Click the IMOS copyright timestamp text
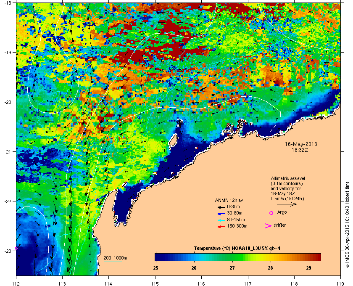Viewport: 353px width, 286px height. tap(347, 225)
